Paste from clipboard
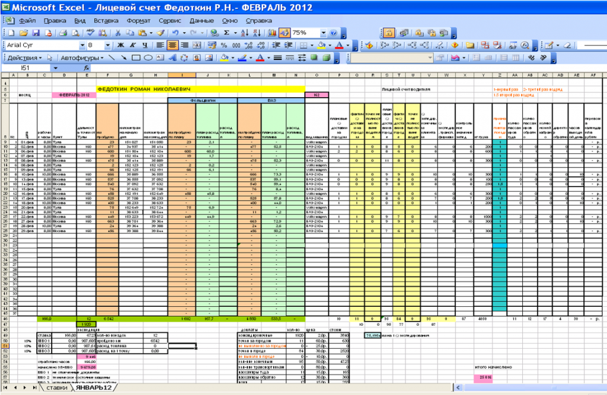Screen dimensions: 607x395 coord(142,33)
